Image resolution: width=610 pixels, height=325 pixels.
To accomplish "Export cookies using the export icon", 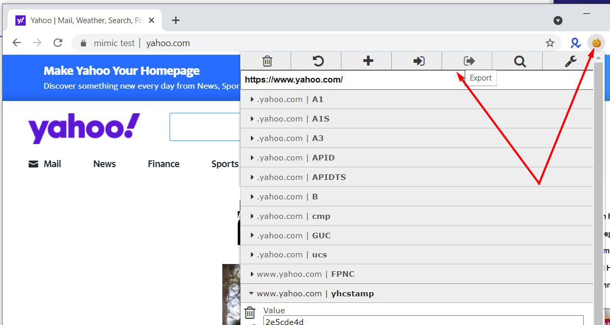I will (469, 61).
